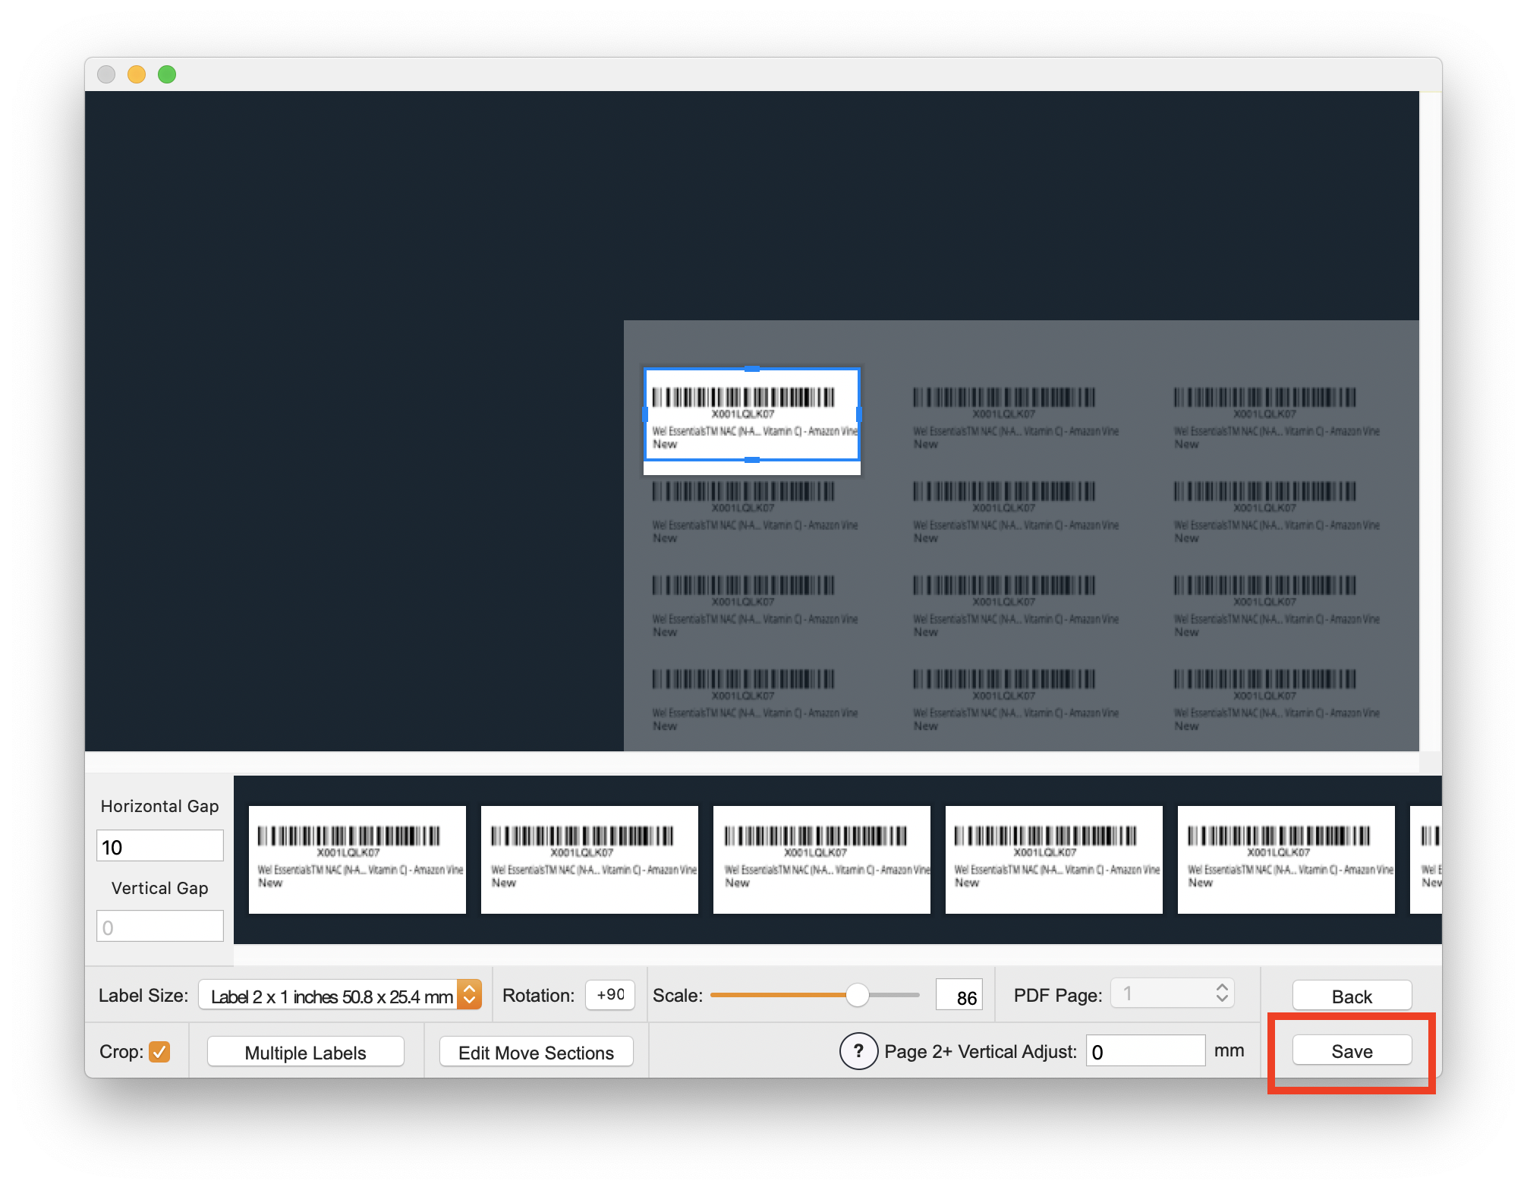The height and width of the screenshot is (1190, 1527).
Task: Click the Scale slider handle
Action: 857,995
